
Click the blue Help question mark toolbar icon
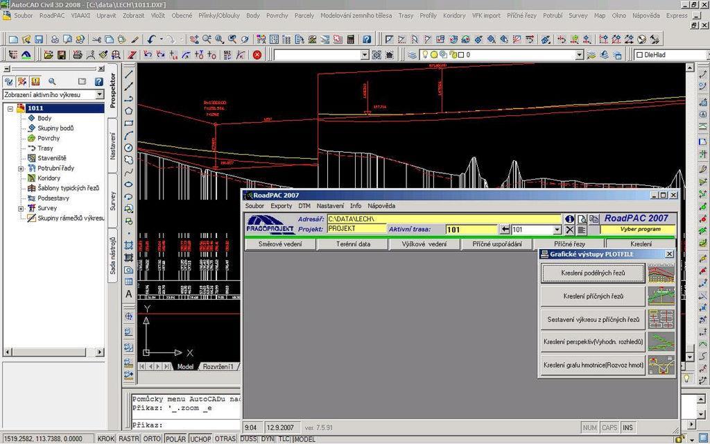coord(367,40)
